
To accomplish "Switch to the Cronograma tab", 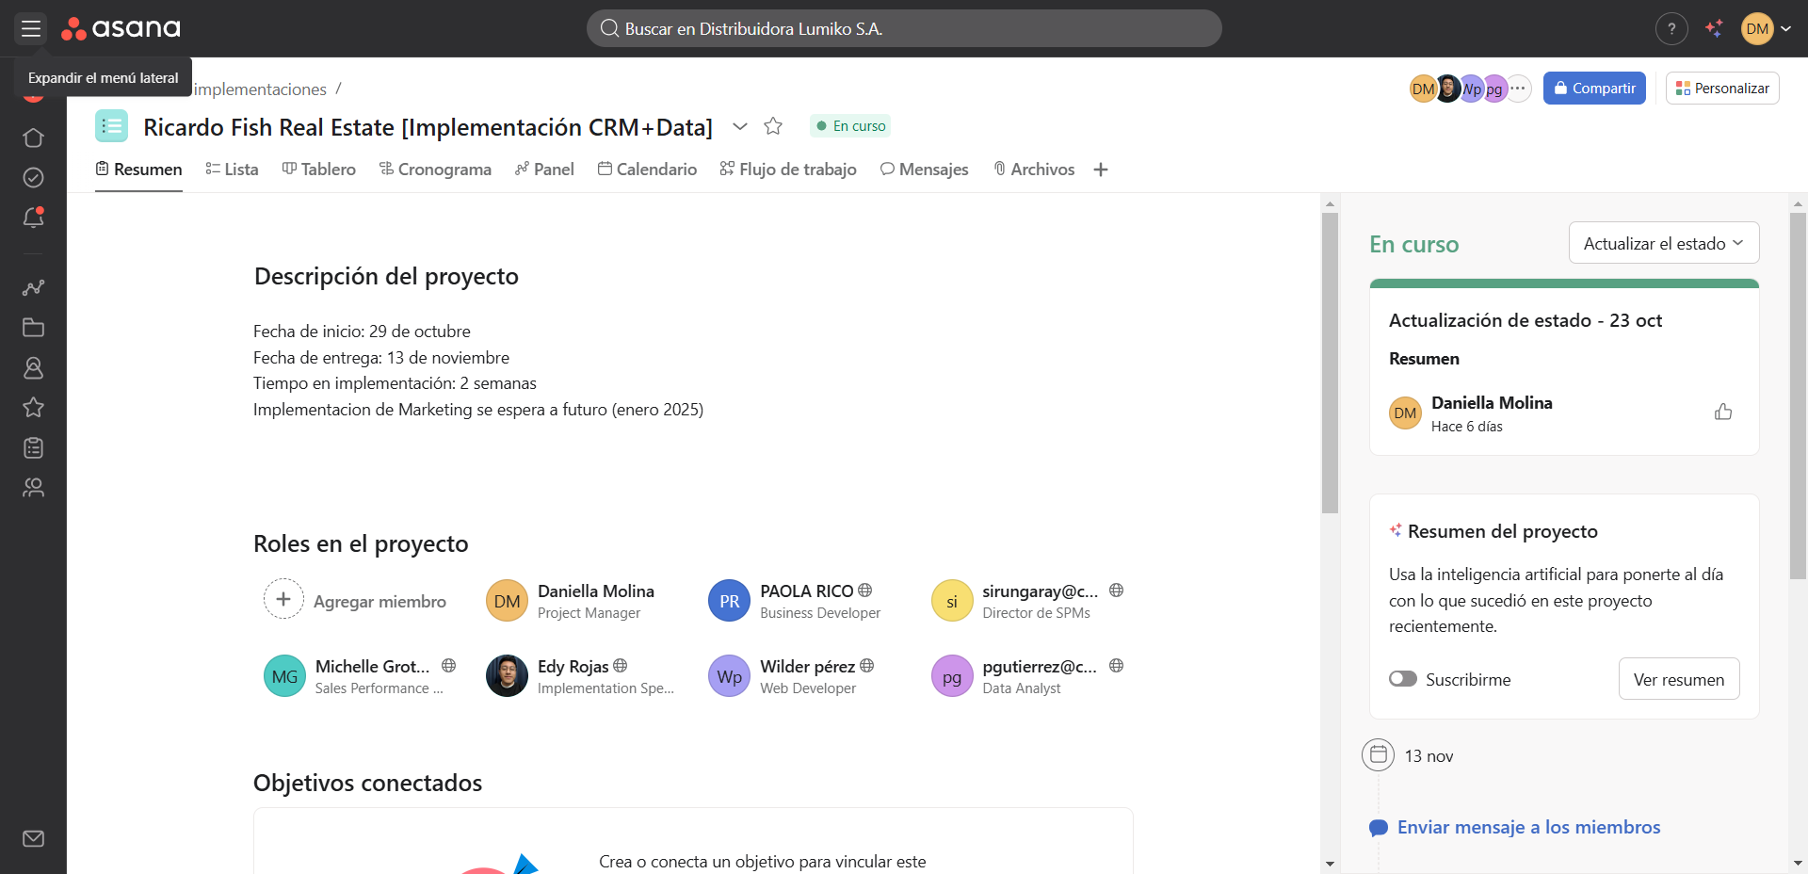I will pyautogui.click(x=435, y=170).
